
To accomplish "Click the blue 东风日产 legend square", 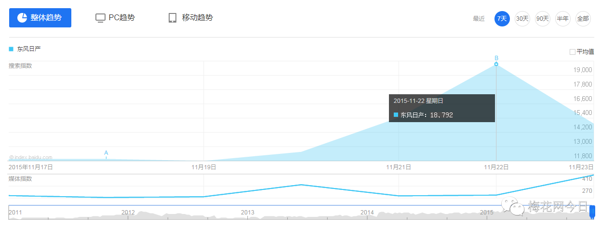I will coord(11,49).
